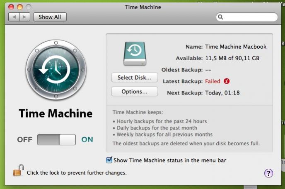
Task: Minimize the window with the yellow button
Action: click(20, 7)
